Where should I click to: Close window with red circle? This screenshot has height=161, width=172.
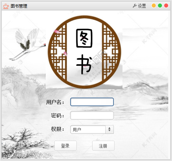click(x=166, y=6)
